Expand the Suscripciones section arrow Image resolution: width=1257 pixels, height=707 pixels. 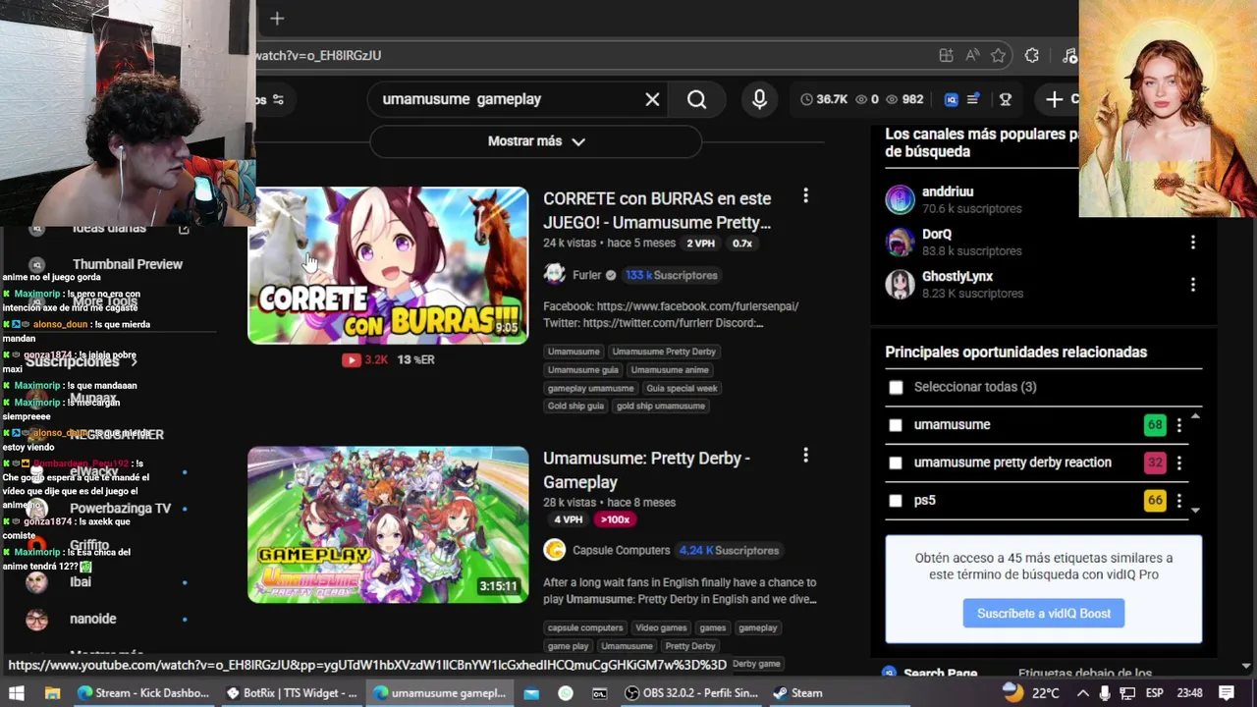(x=134, y=362)
